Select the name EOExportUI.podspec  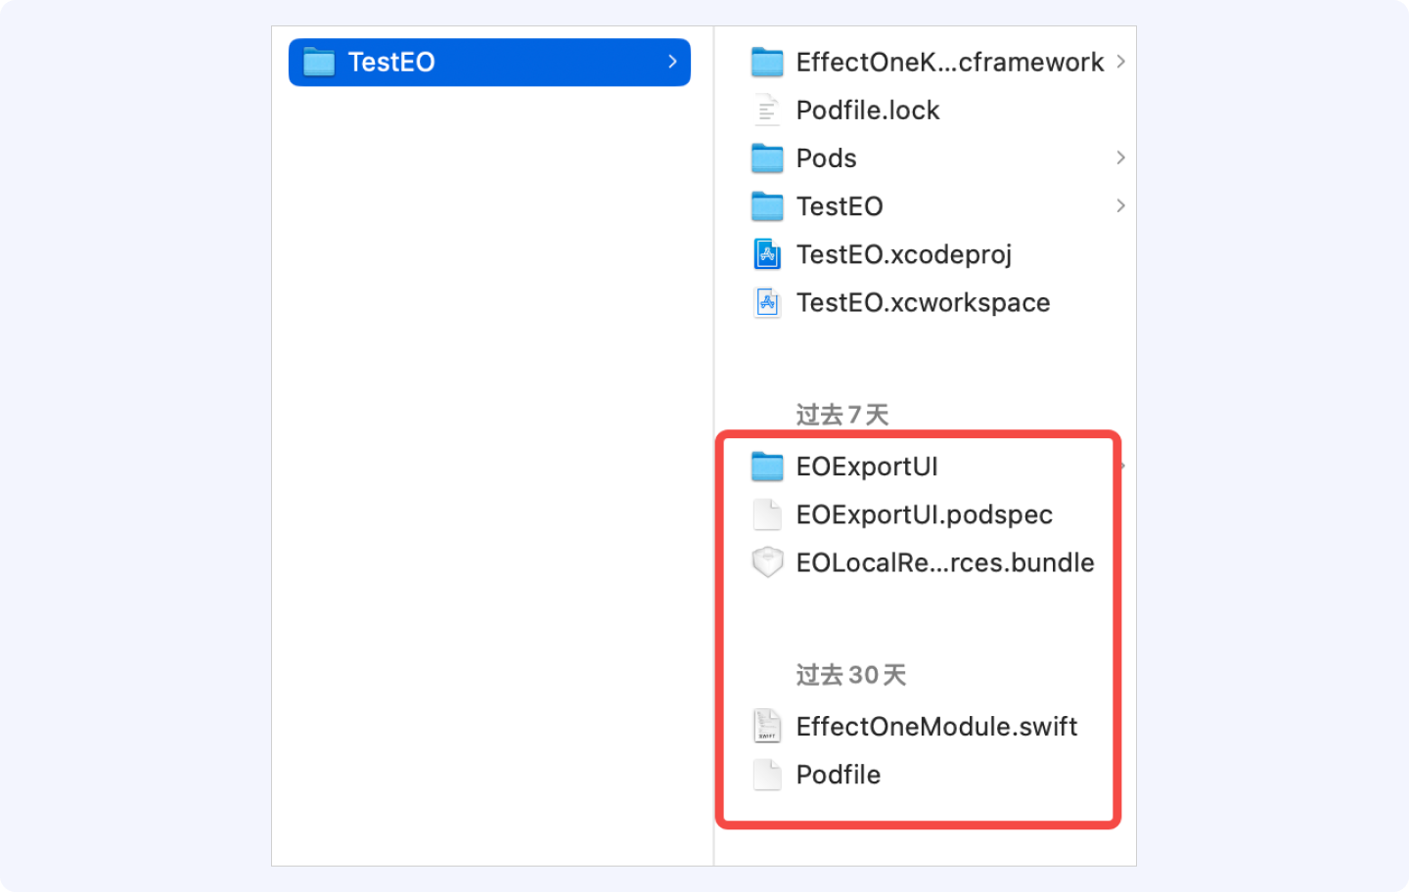925,514
